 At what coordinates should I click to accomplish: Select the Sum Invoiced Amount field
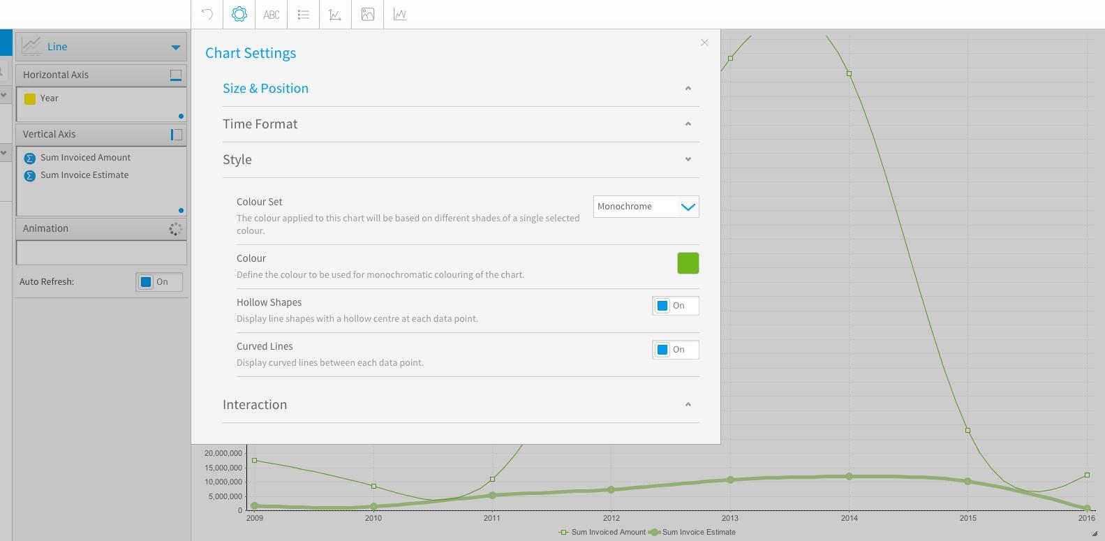click(x=85, y=158)
